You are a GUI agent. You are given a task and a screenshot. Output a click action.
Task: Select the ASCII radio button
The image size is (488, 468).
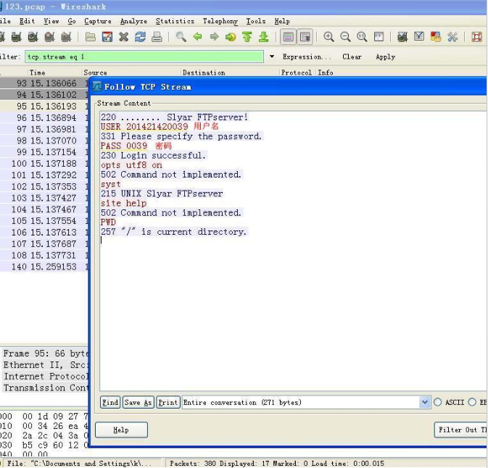[x=437, y=403]
